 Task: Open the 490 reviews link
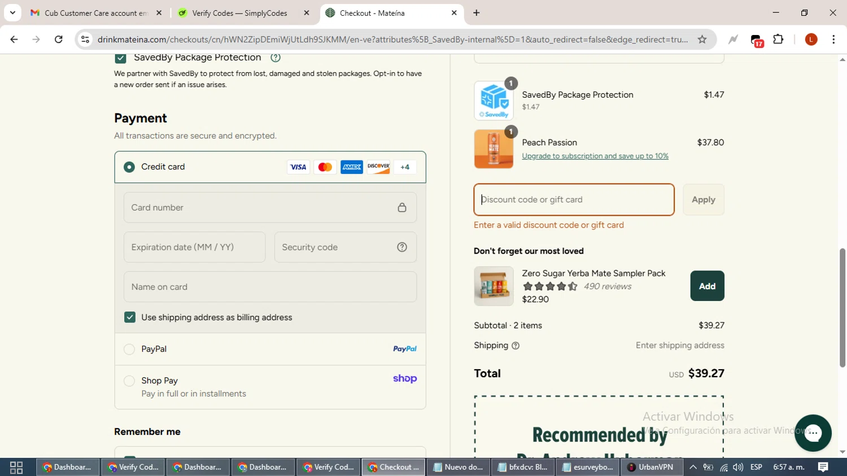[608, 286]
